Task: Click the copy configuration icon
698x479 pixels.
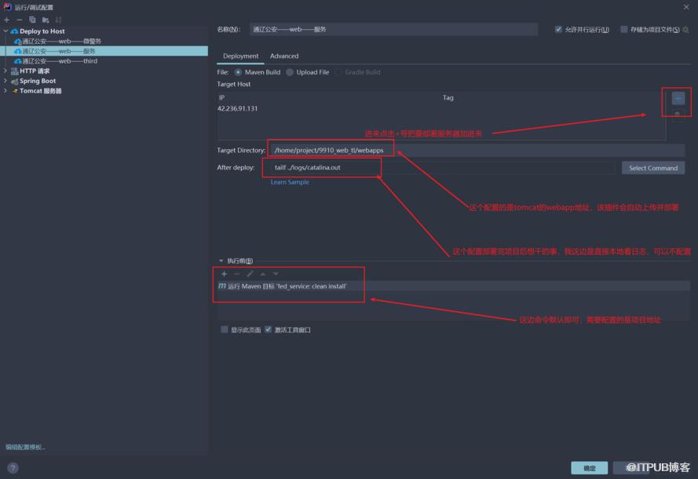Action: click(x=32, y=20)
